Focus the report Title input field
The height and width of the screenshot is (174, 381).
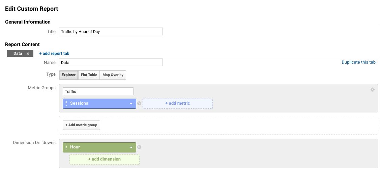111,32
